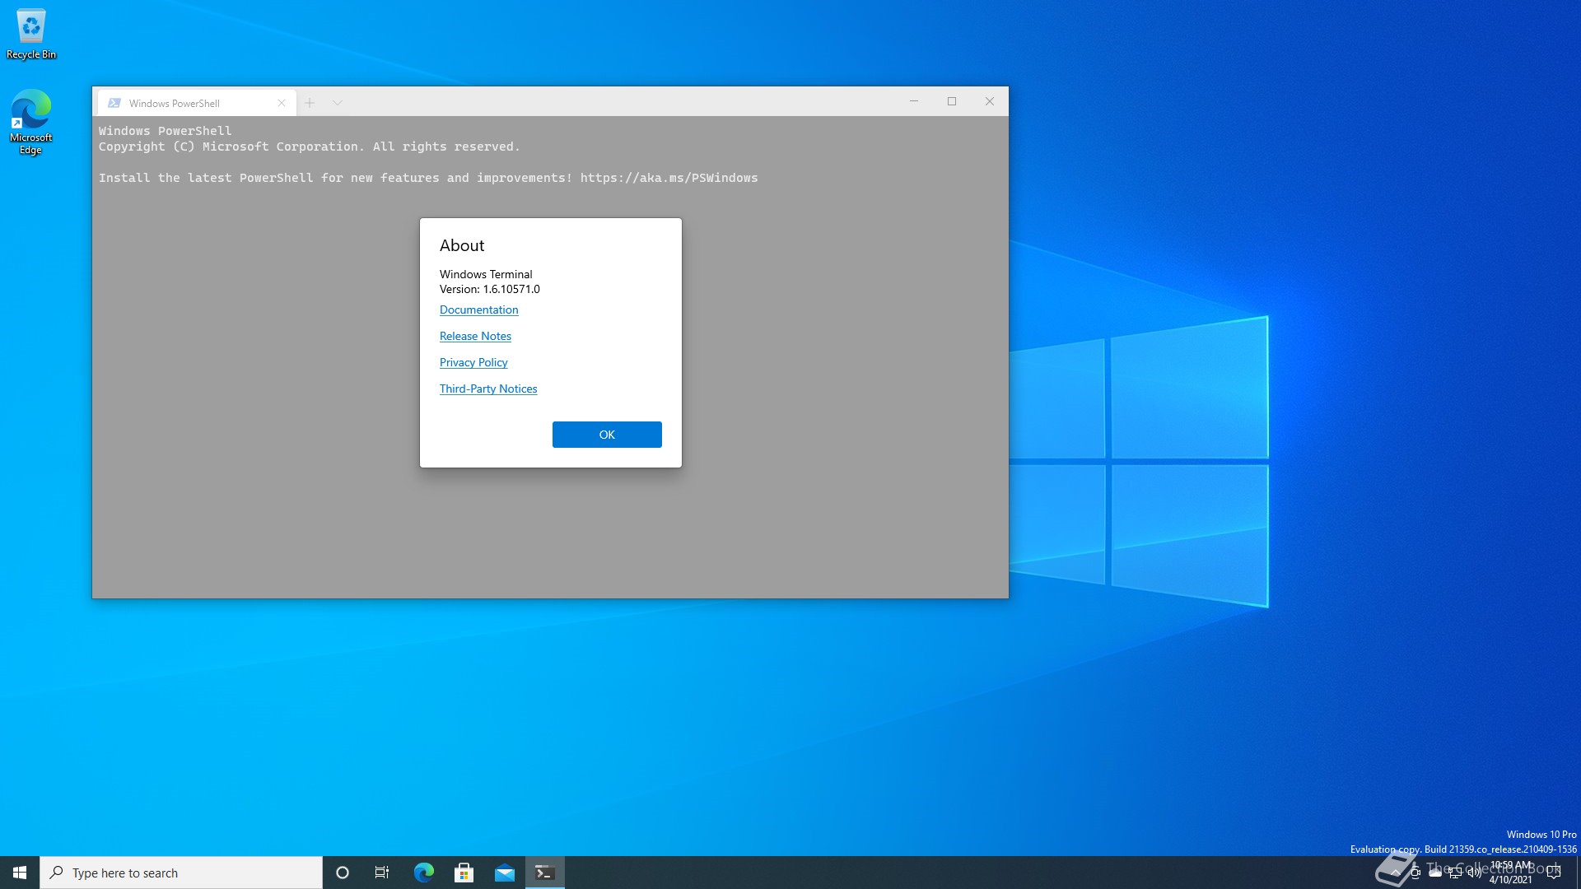Minimize the Windows Terminal window
This screenshot has height=889, width=1581.
914,101
